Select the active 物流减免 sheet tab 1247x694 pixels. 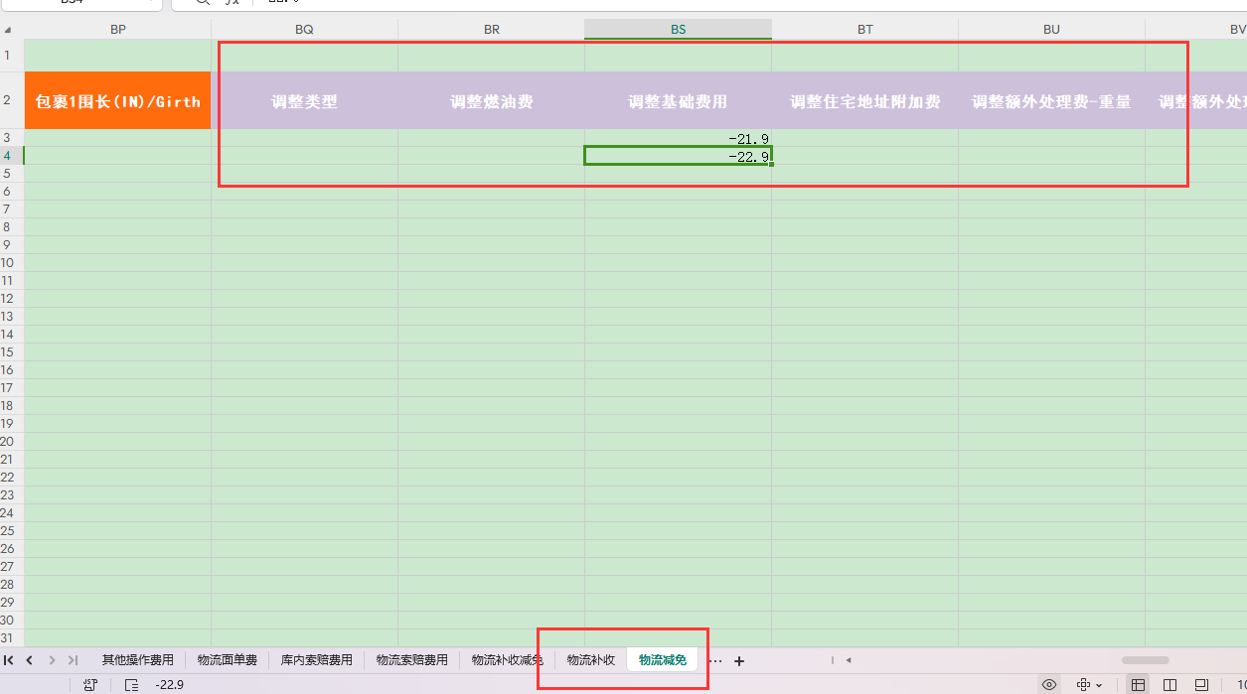[x=663, y=660]
